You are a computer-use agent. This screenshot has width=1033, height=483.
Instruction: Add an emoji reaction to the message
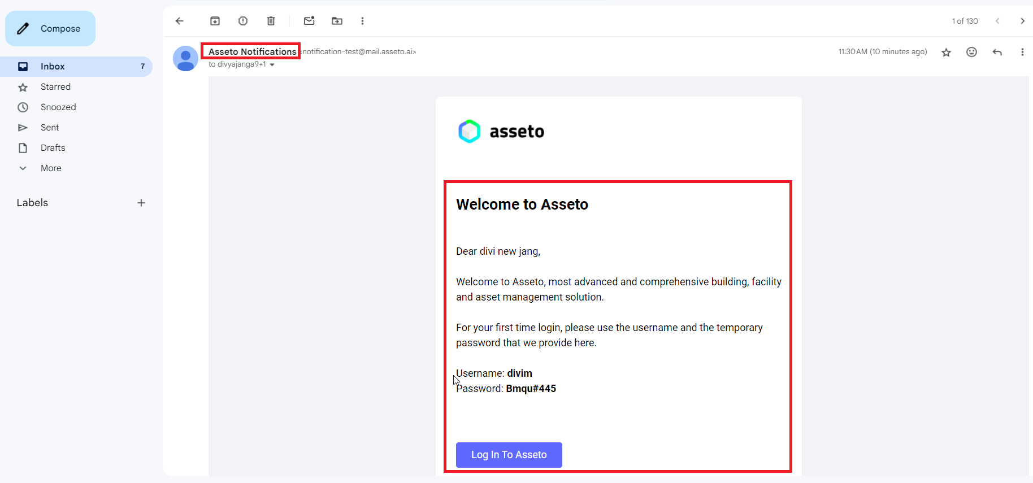click(971, 52)
